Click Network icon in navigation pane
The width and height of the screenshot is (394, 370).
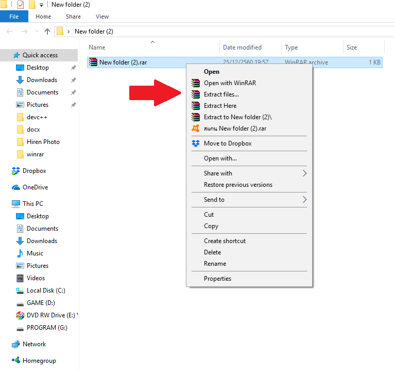(x=16, y=344)
